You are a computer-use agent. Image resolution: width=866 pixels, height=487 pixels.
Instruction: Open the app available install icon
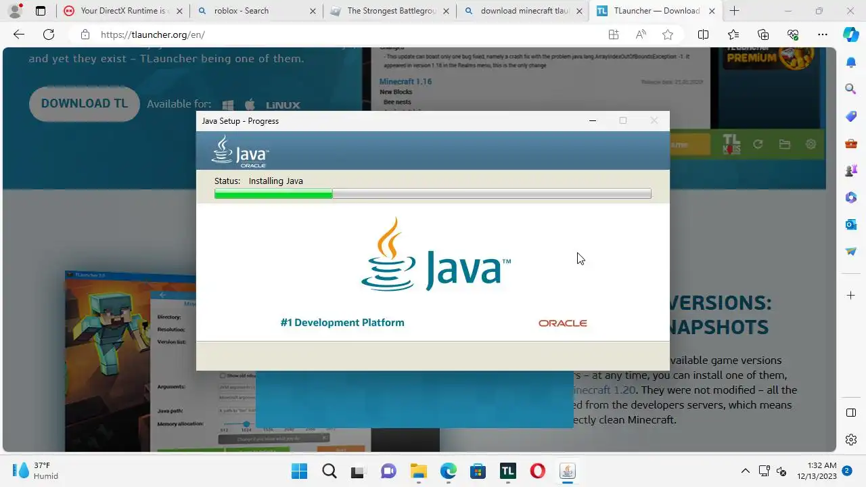[614, 34]
